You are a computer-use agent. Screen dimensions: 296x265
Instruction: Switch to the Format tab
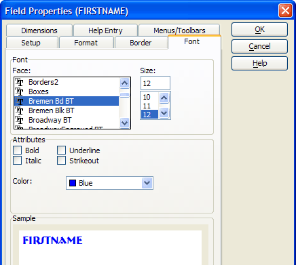coord(86,43)
